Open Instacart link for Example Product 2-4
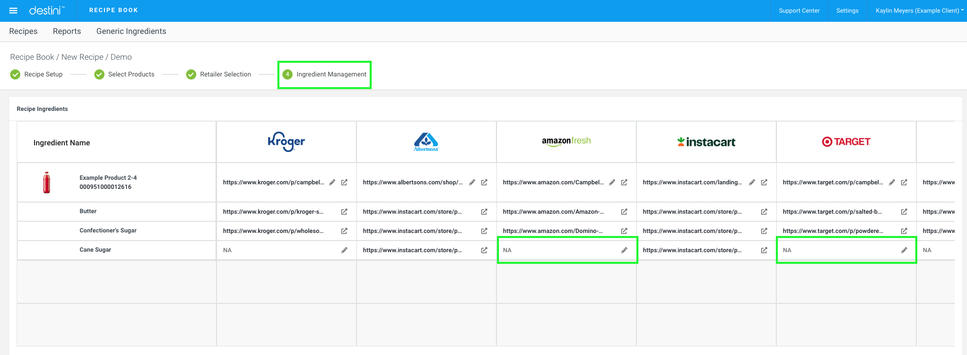Image resolution: width=967 pixels, height=355 pixels. coord(764,182)
